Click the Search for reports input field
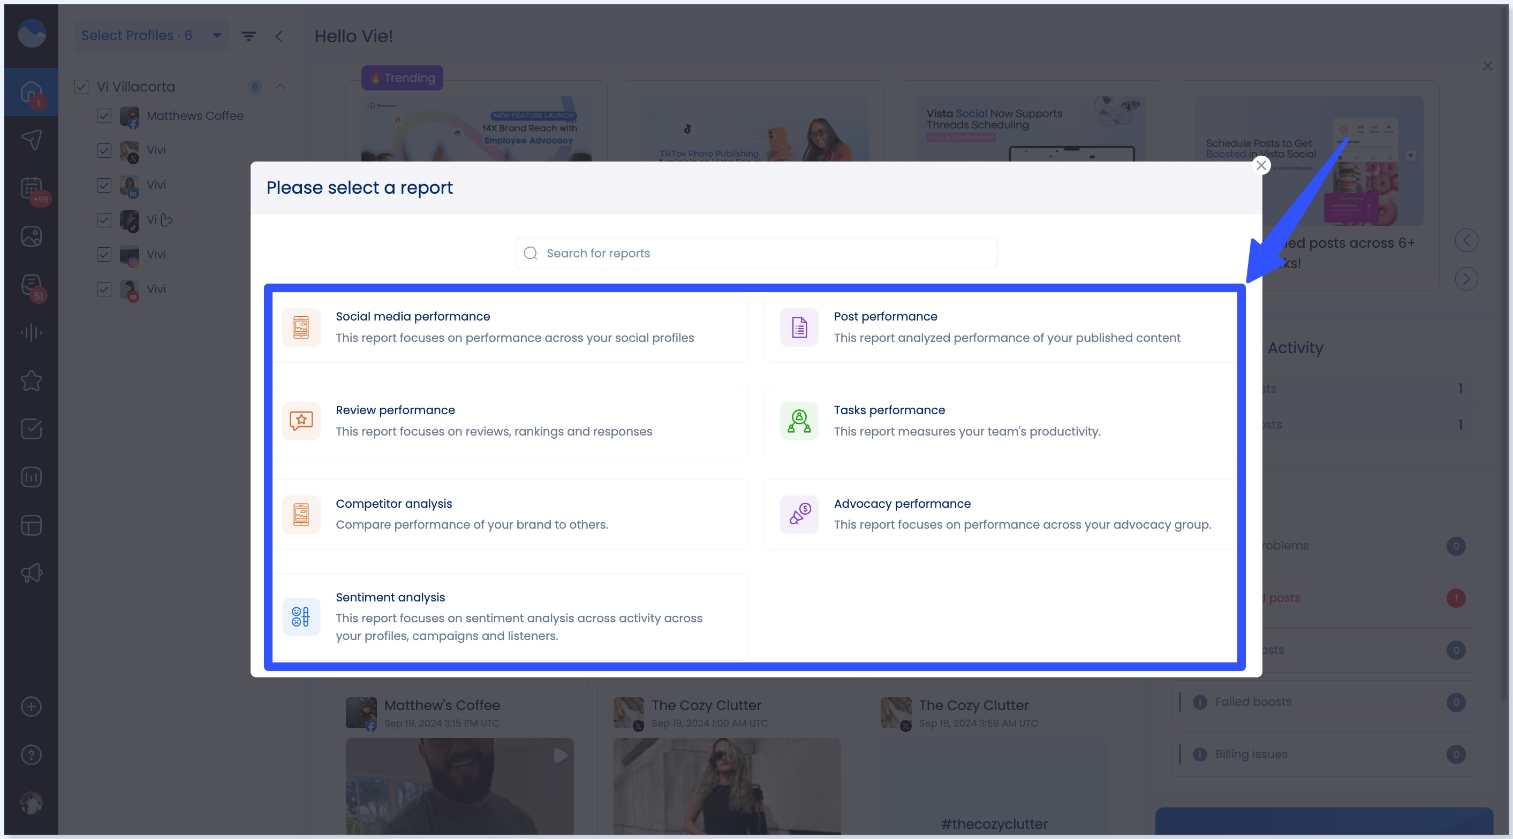Screen dimensions: 1513x839 point(755,253)
